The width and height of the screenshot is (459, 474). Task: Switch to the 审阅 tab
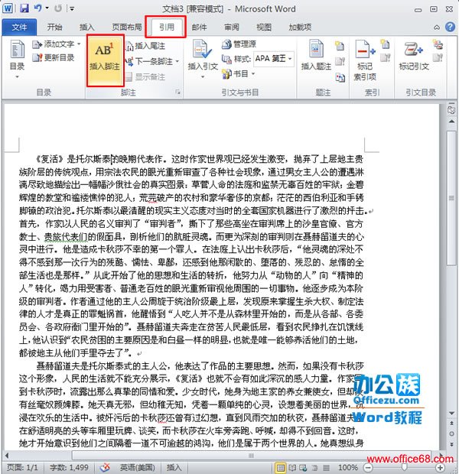pos(232,28)
